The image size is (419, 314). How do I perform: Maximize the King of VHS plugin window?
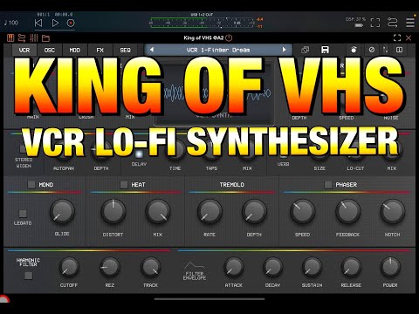point(397,38)
